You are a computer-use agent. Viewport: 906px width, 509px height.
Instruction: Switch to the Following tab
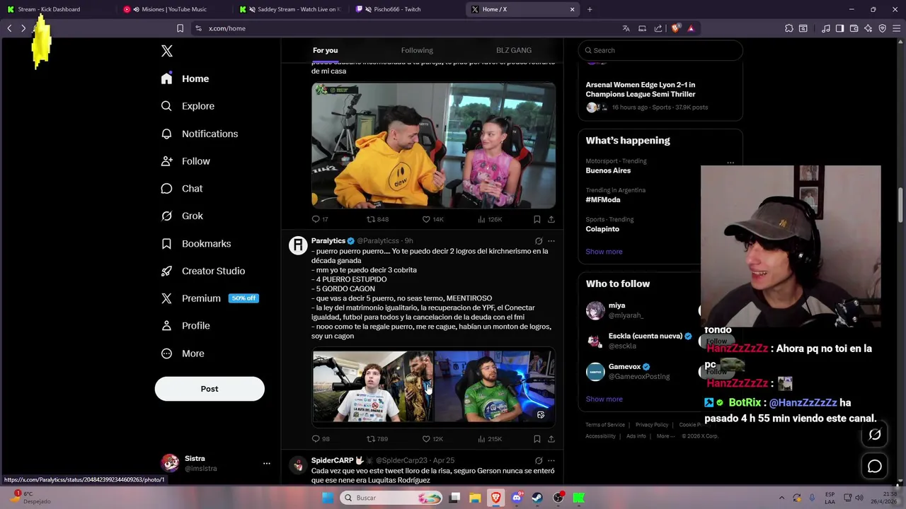pos(417,50)
